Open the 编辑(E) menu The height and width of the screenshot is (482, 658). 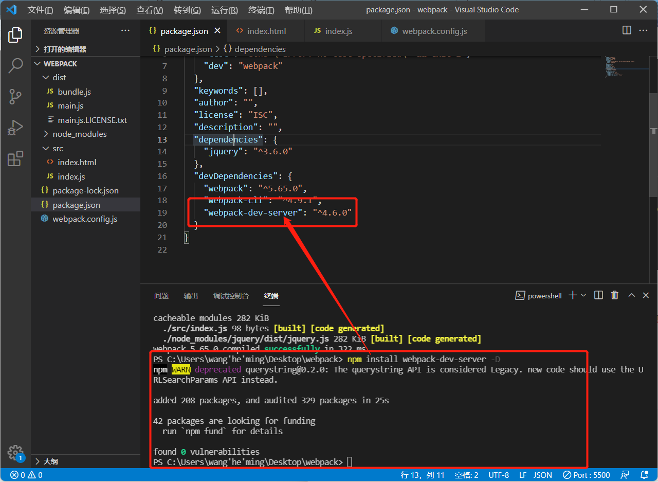click(x=76, y=10)
